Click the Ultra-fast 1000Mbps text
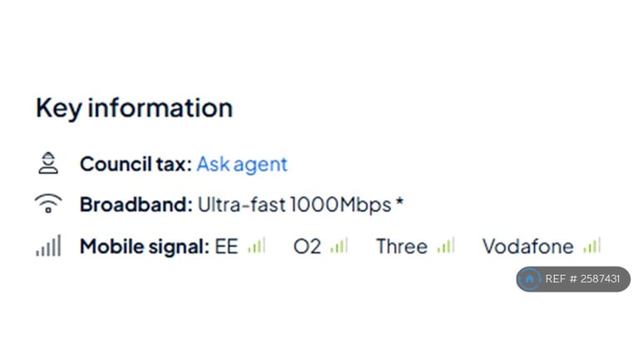Viewport: 638px width, 359px height. (x=295, y=204)
